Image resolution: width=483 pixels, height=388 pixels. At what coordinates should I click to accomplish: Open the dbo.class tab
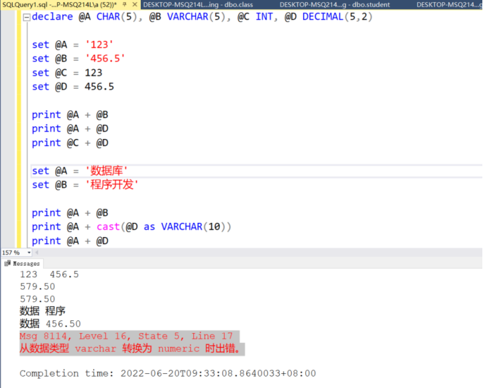coord(198,5)
